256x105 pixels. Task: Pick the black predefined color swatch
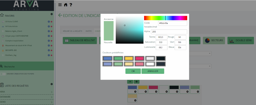pos(161,58)
